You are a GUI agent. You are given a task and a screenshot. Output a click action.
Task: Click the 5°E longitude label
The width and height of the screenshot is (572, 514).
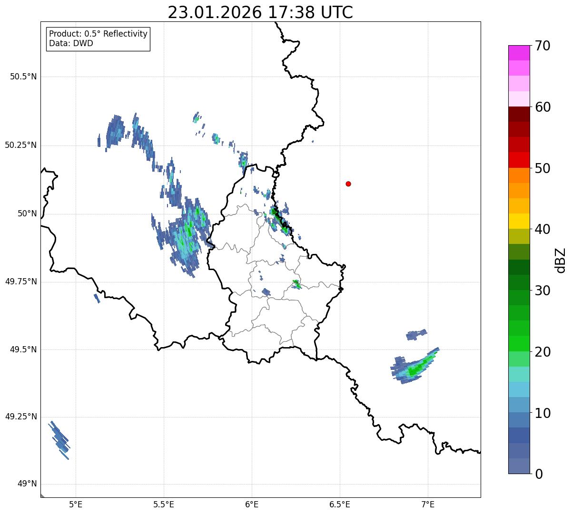[x=76, y=504]
